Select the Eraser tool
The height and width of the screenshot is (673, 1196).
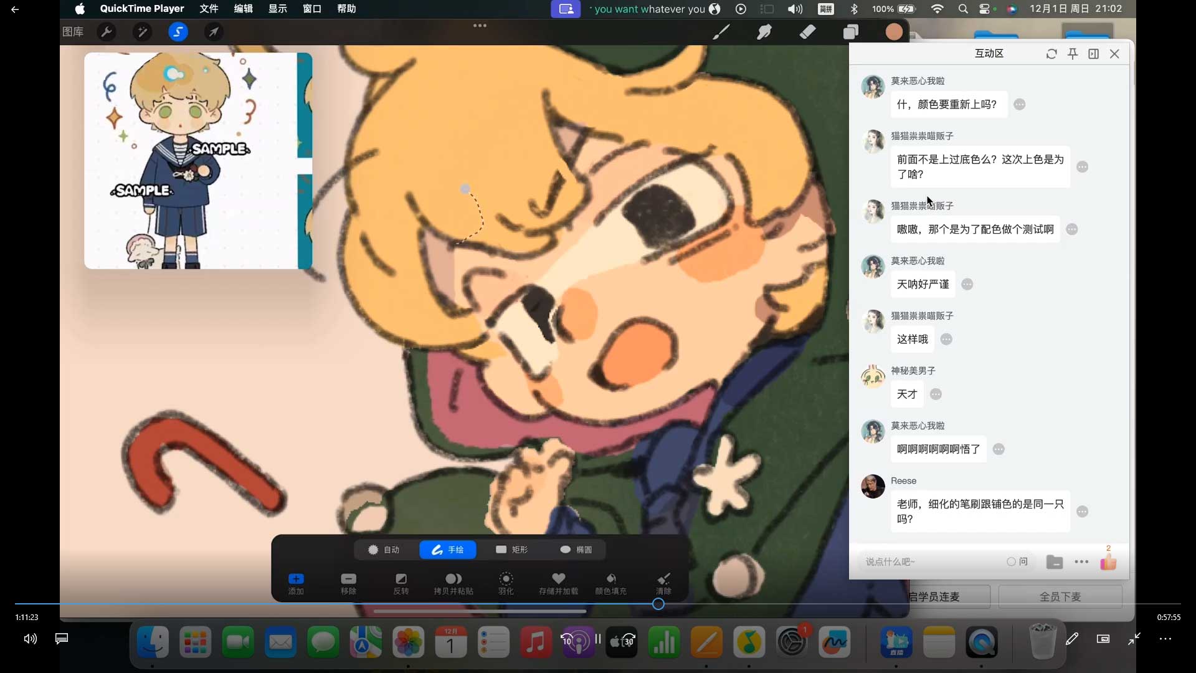tap(807, 32)
